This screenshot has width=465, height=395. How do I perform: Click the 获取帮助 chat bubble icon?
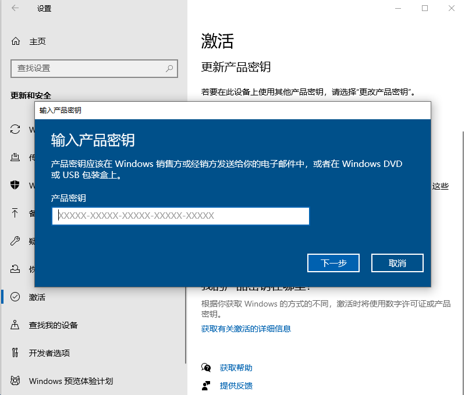pyautogui.click(x=206, y=368)
